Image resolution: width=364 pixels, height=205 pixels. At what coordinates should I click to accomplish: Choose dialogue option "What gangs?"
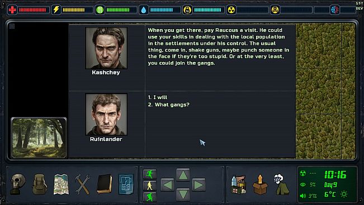point(168,105)
